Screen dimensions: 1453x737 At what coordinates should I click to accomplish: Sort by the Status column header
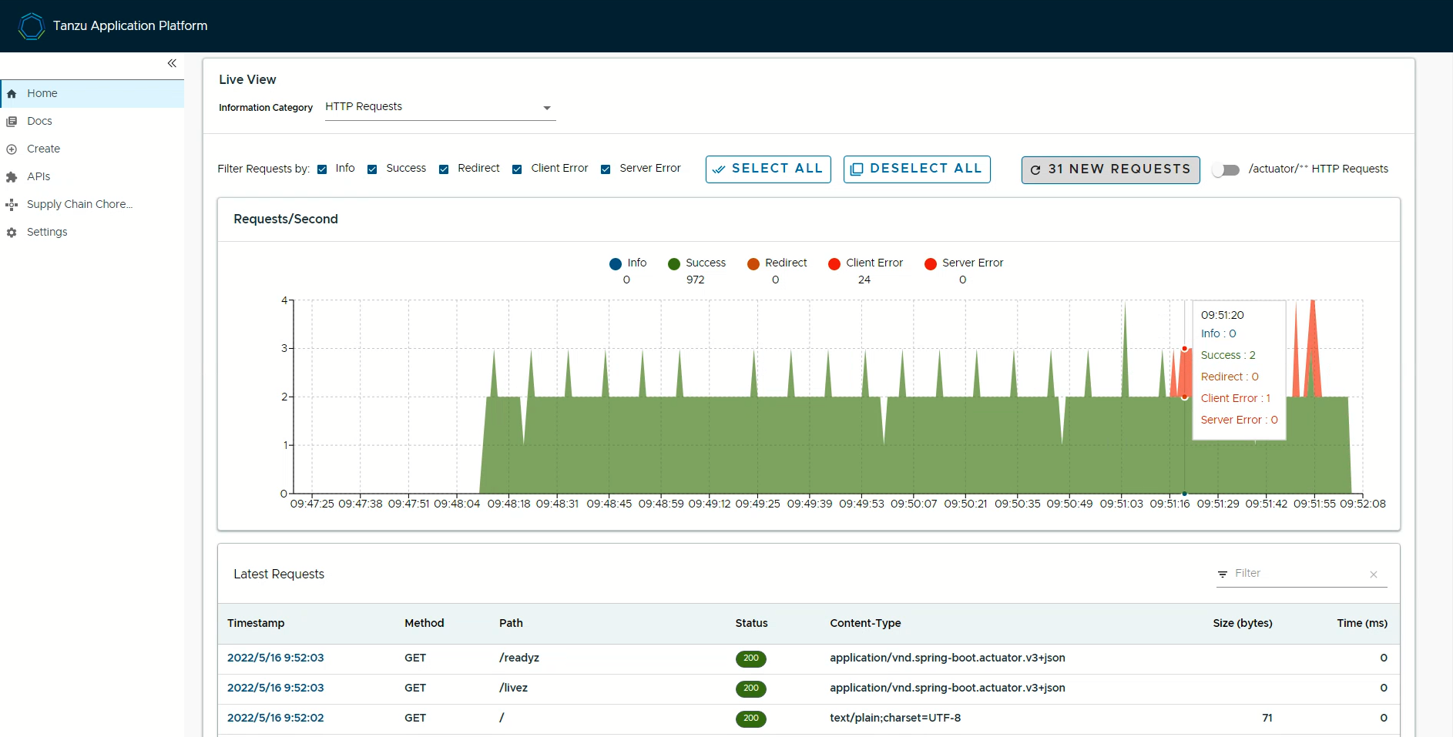click(x=751, y=623)
